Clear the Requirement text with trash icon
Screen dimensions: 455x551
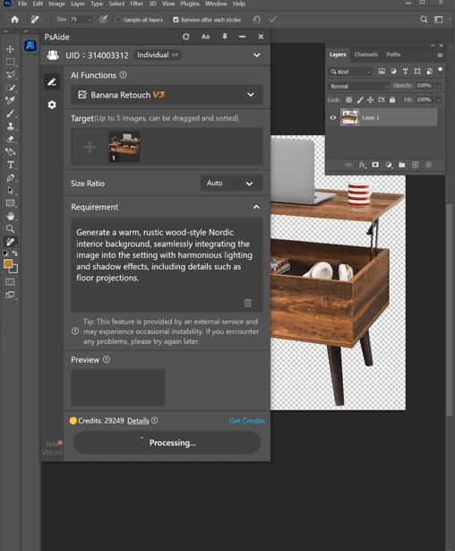point(248,303)
